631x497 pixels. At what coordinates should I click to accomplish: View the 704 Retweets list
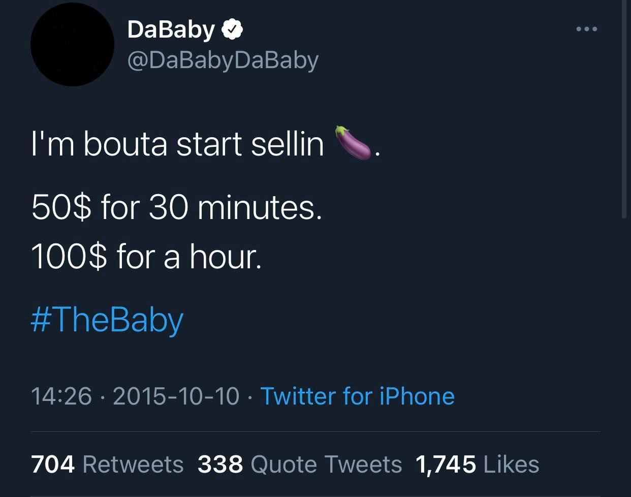tap(107, 463)
